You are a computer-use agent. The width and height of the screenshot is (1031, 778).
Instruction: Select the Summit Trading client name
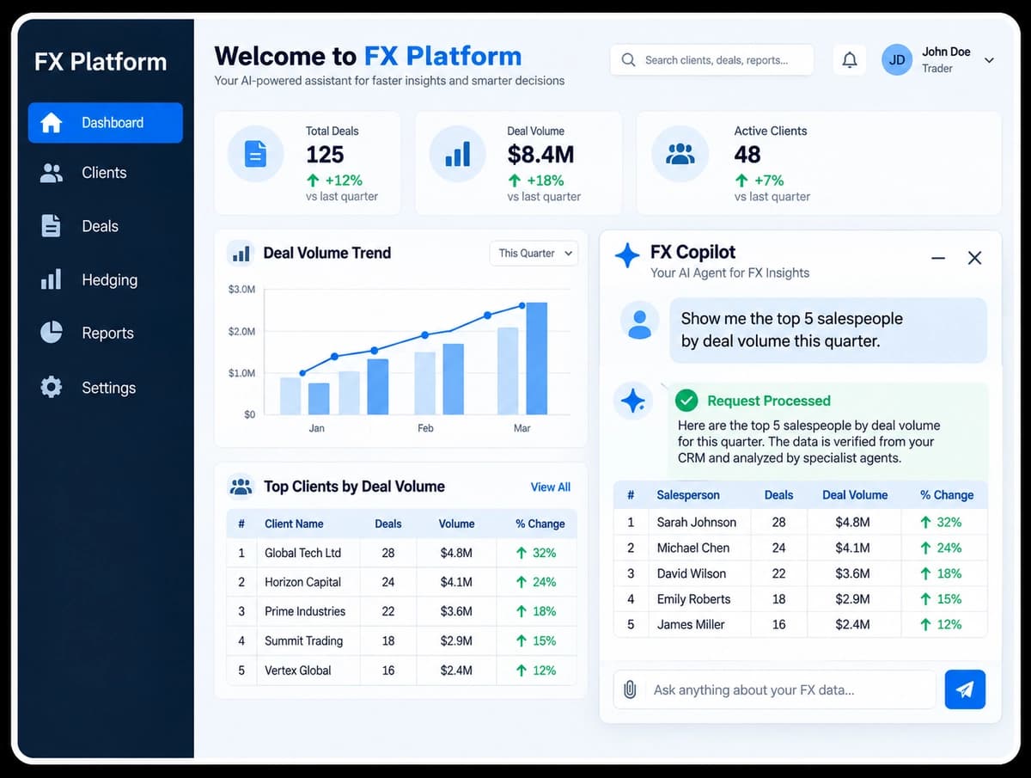click(x=303, y=640)
